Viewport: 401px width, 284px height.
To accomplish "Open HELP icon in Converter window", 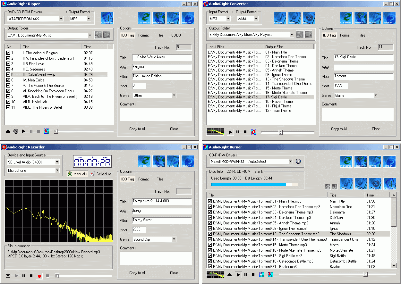I will [x=389, y=18].
